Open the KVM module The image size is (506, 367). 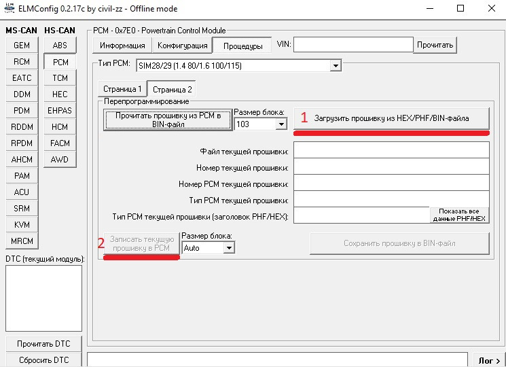(x=22, y=225)
